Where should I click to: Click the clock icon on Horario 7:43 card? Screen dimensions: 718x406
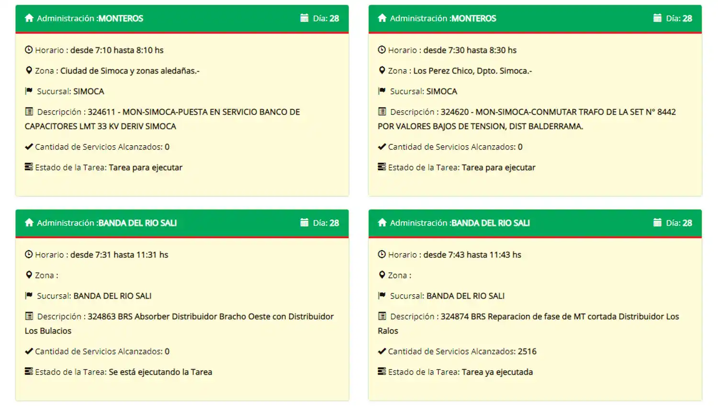381,254
